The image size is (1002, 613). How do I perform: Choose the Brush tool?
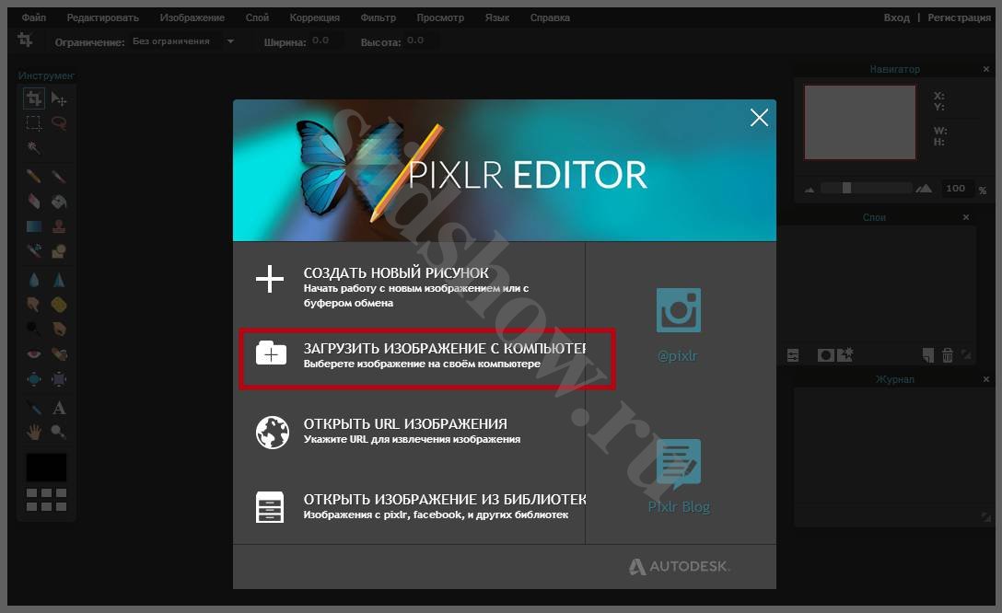[x=59, y=176]
